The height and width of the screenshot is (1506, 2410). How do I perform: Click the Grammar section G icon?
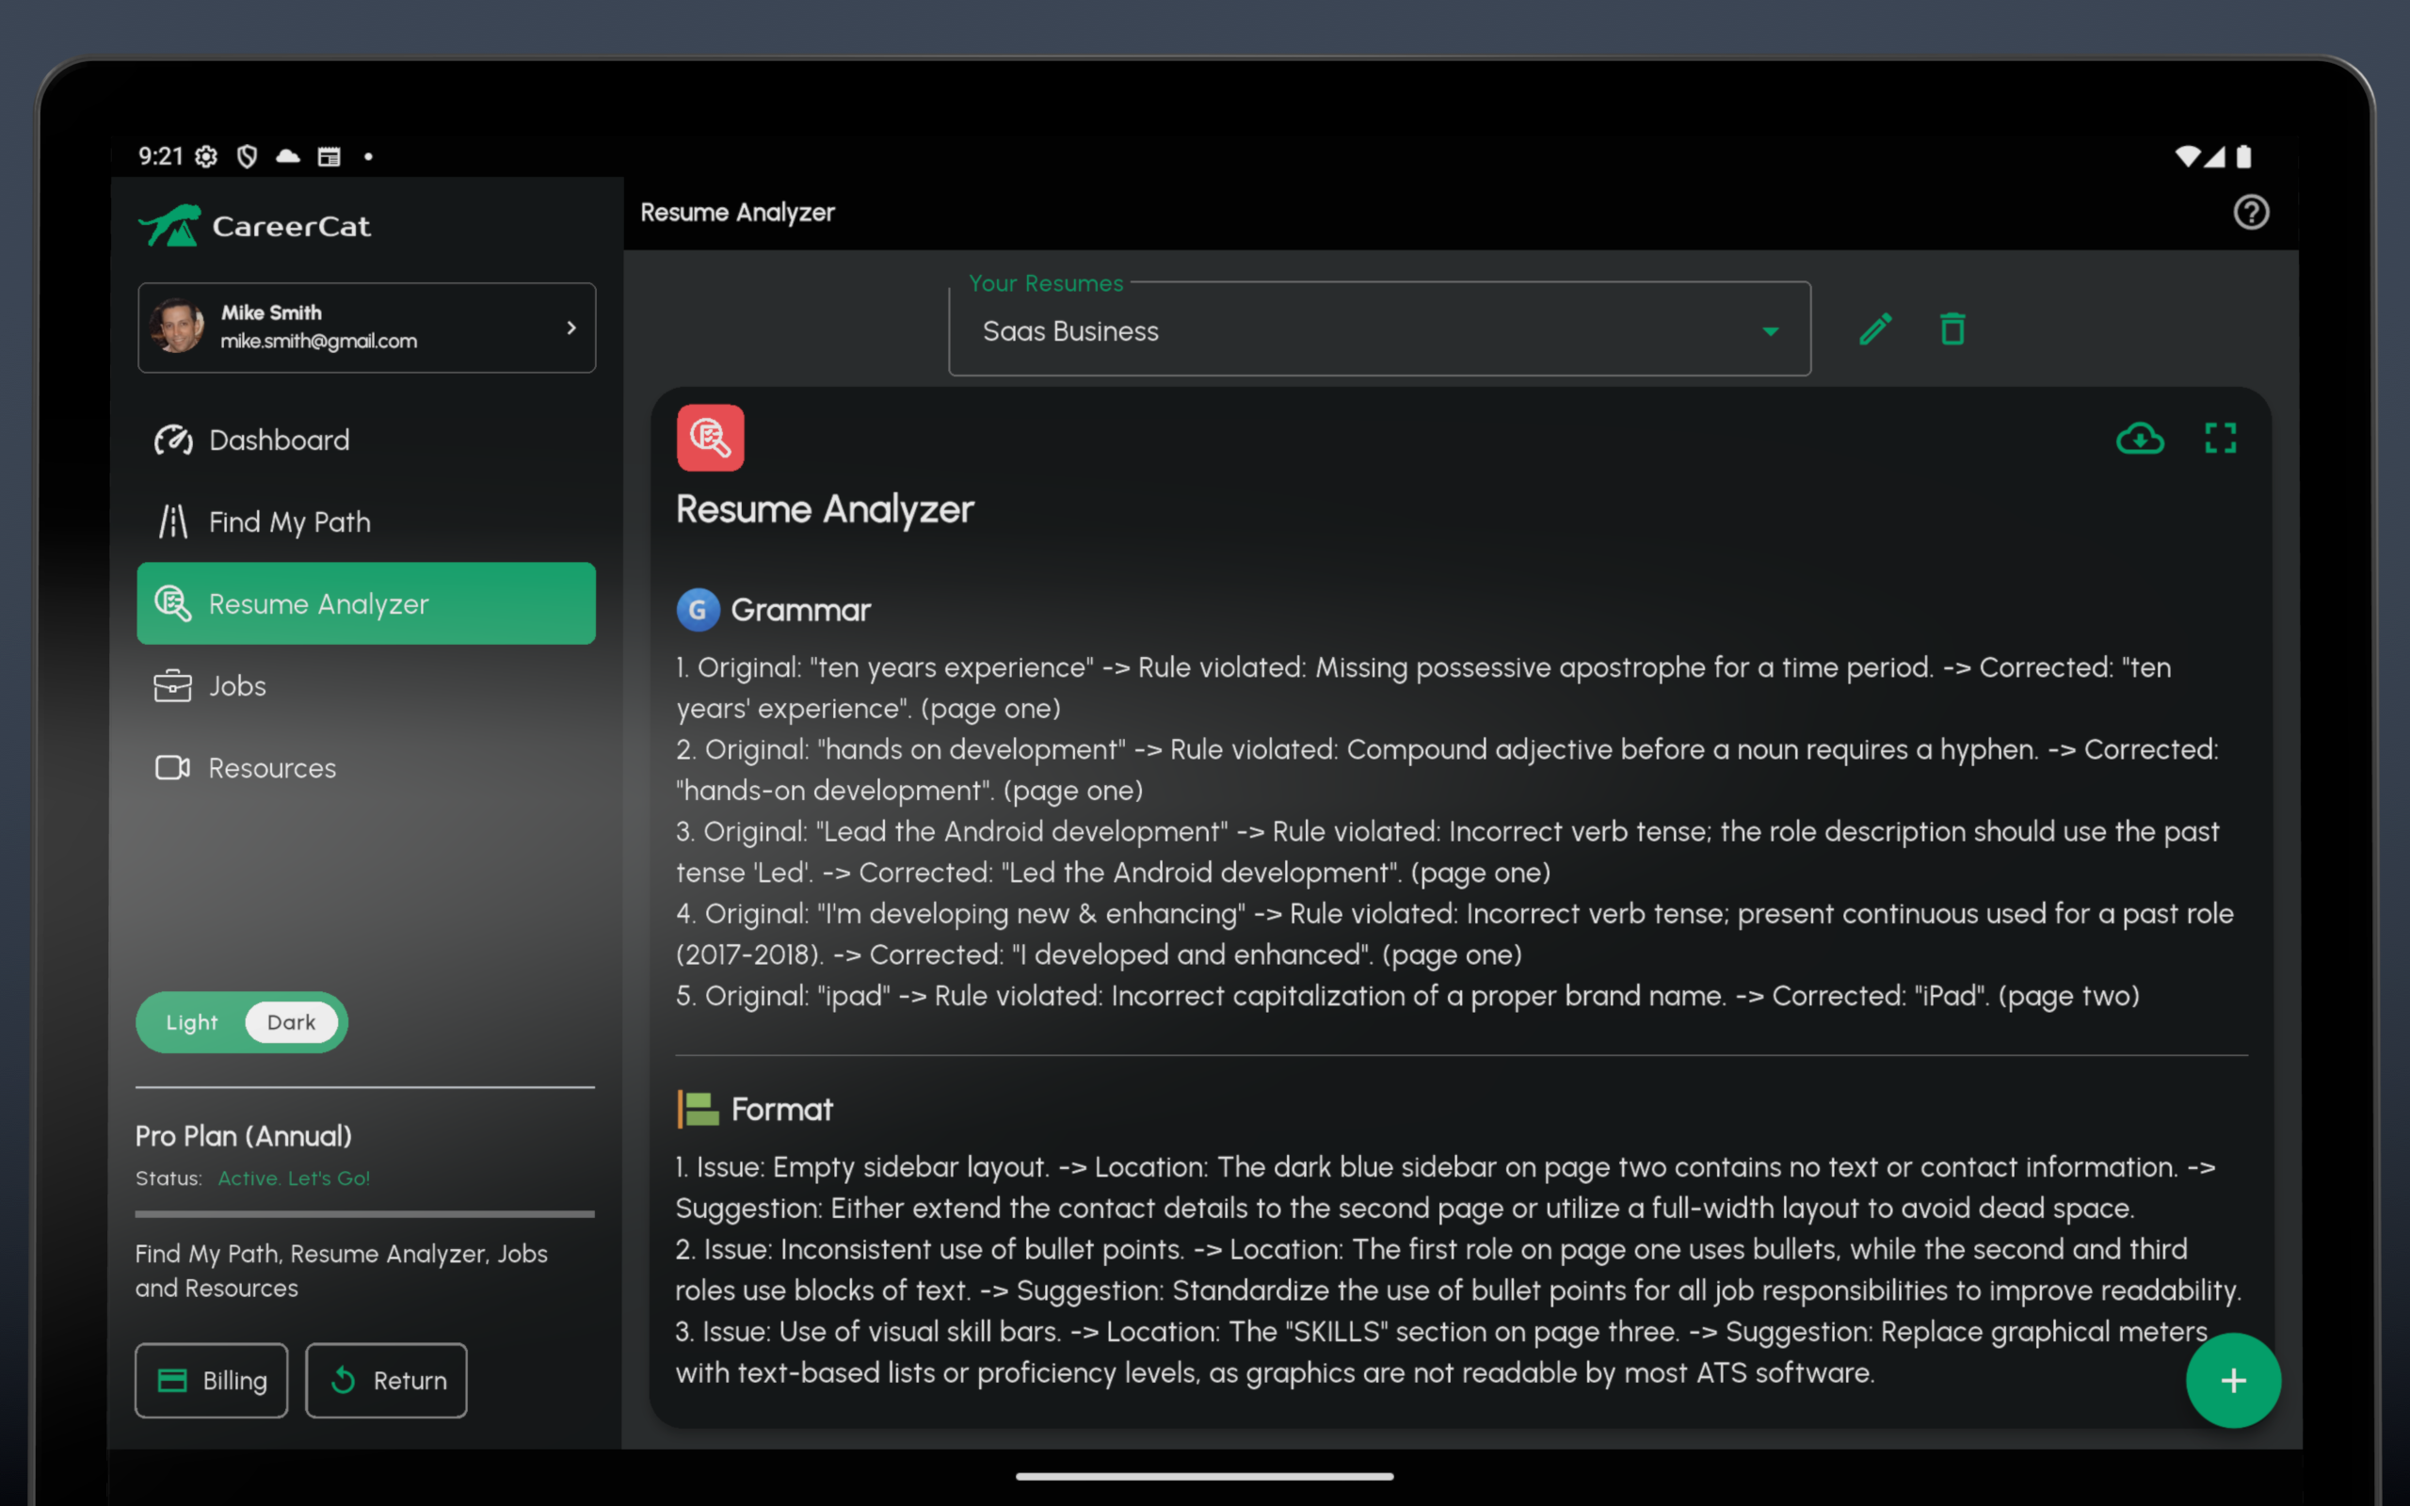pyautogui.click(x=699, y=610)
